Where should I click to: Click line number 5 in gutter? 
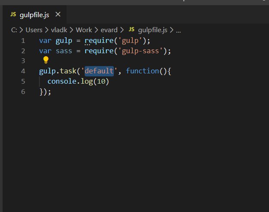pyautogui.click(x=23, y=82)
